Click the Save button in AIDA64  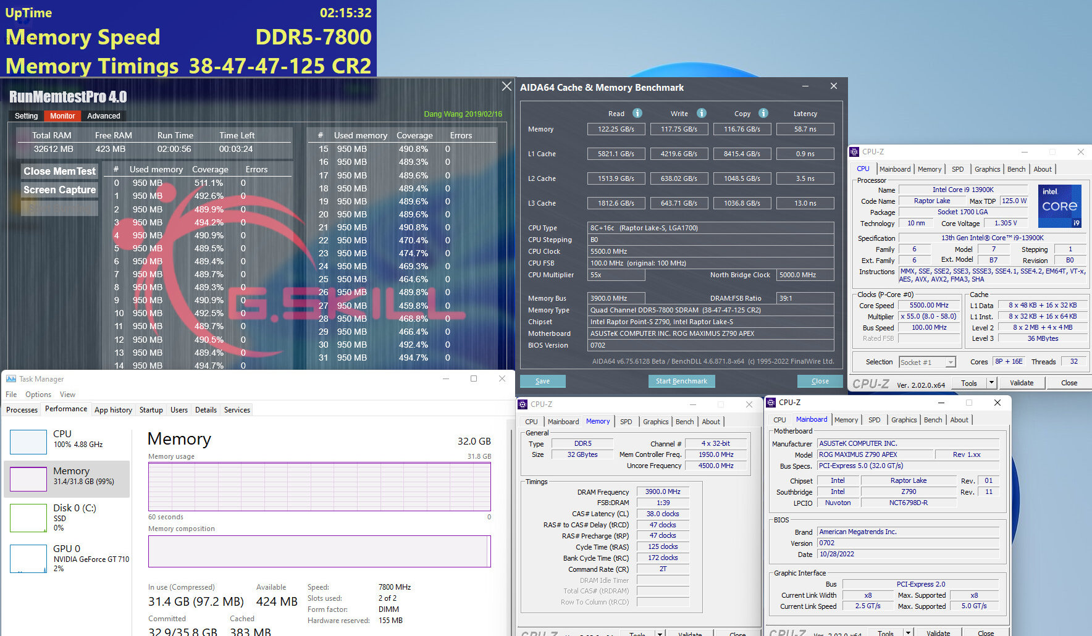click(x=542, y=381)
